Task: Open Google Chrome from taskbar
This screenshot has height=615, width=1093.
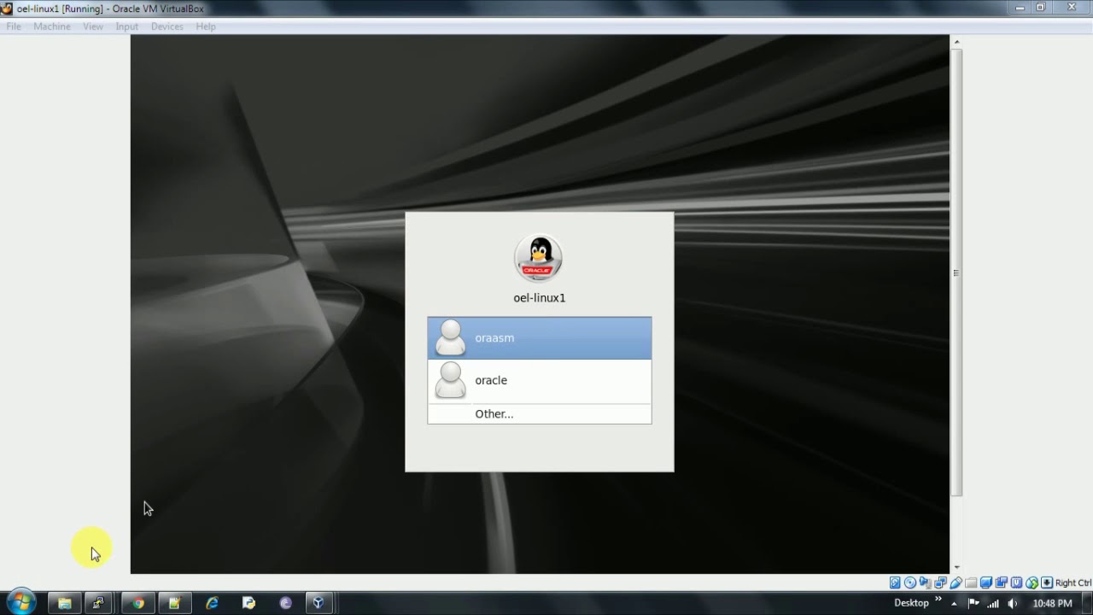Action: (x=137, y=603)
